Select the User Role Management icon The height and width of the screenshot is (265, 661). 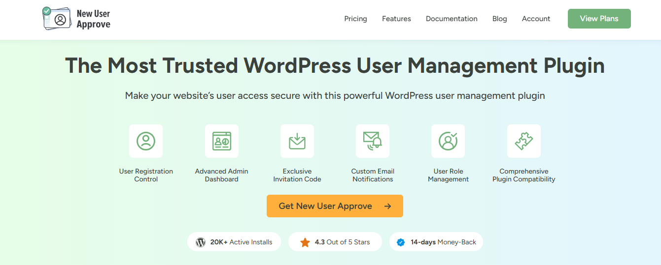coord(448,141)
